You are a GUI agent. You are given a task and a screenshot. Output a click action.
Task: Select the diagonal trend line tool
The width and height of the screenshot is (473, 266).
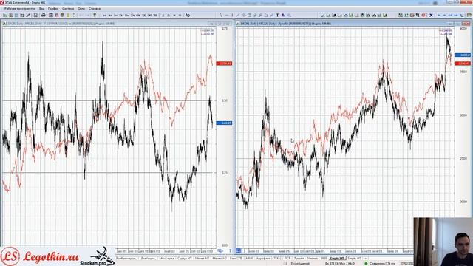[238, 15]
